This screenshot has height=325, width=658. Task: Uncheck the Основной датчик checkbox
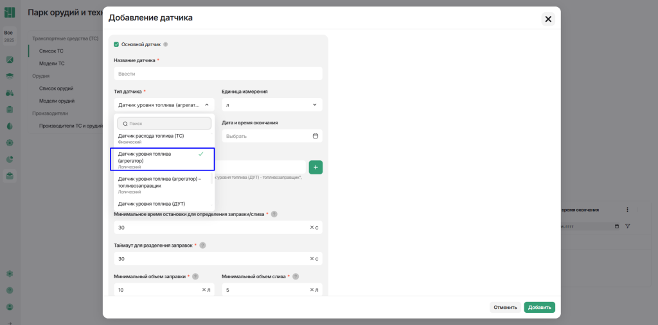116,45
